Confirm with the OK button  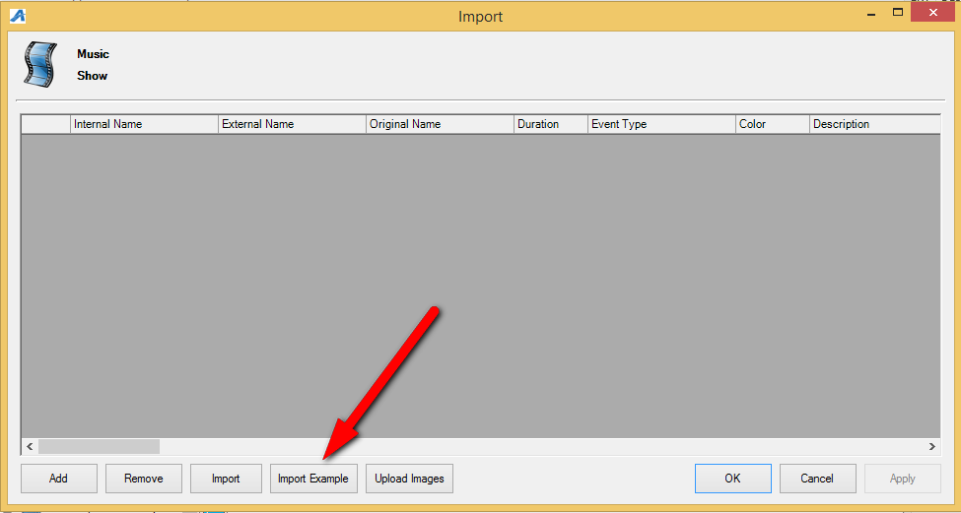click(733, 479)
